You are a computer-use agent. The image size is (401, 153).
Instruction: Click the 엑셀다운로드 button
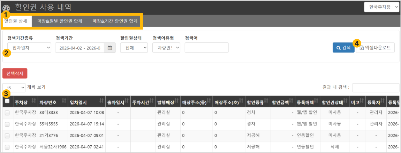[x=375, y=48]
